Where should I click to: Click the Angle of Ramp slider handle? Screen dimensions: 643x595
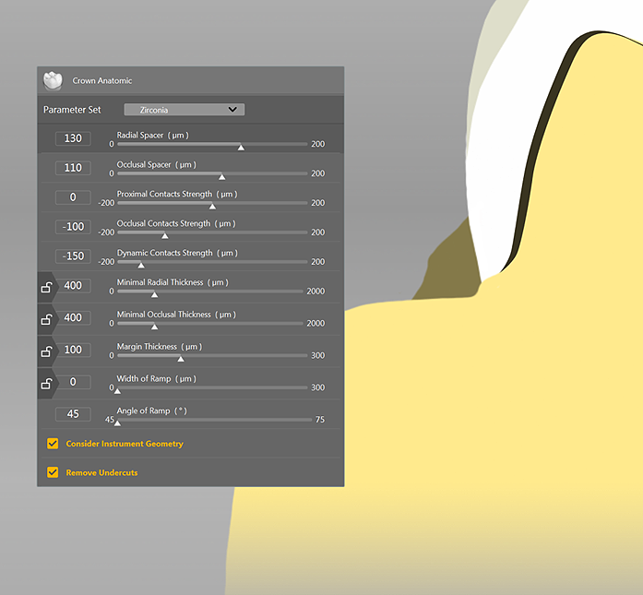(x=117, y=422)
